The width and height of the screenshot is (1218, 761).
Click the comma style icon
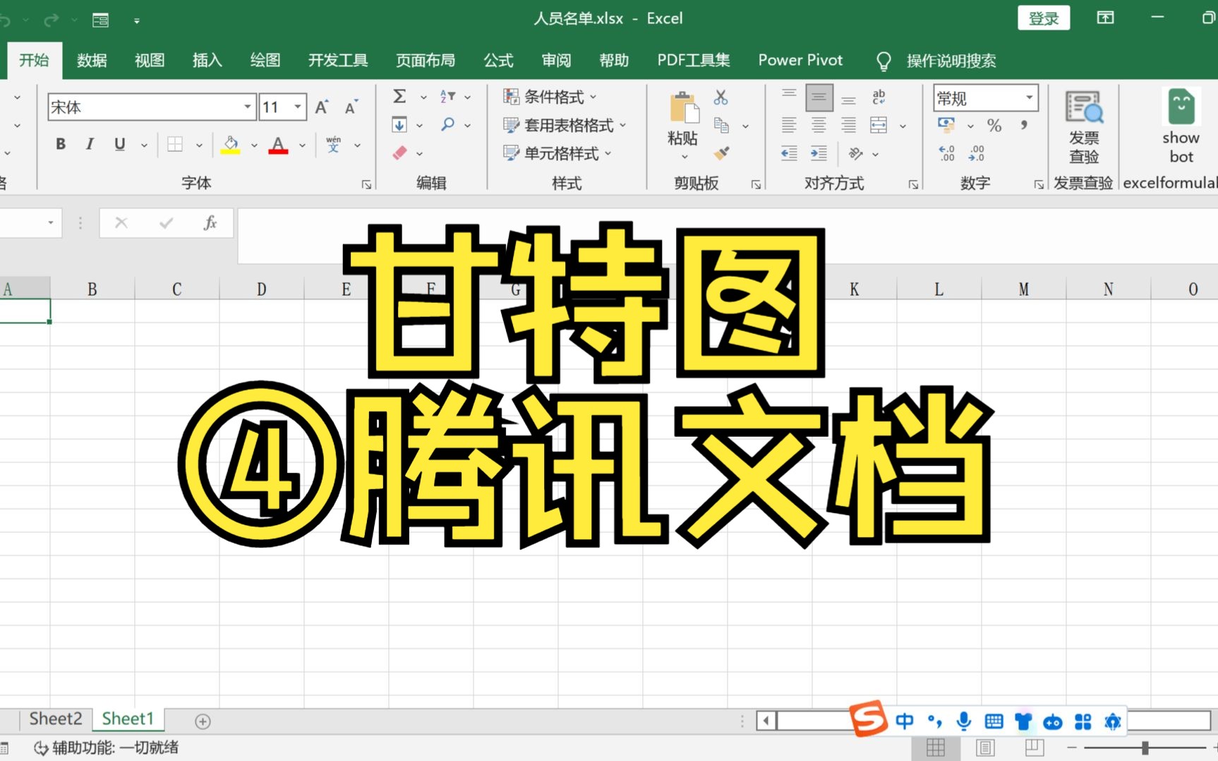coord(1024,126)
